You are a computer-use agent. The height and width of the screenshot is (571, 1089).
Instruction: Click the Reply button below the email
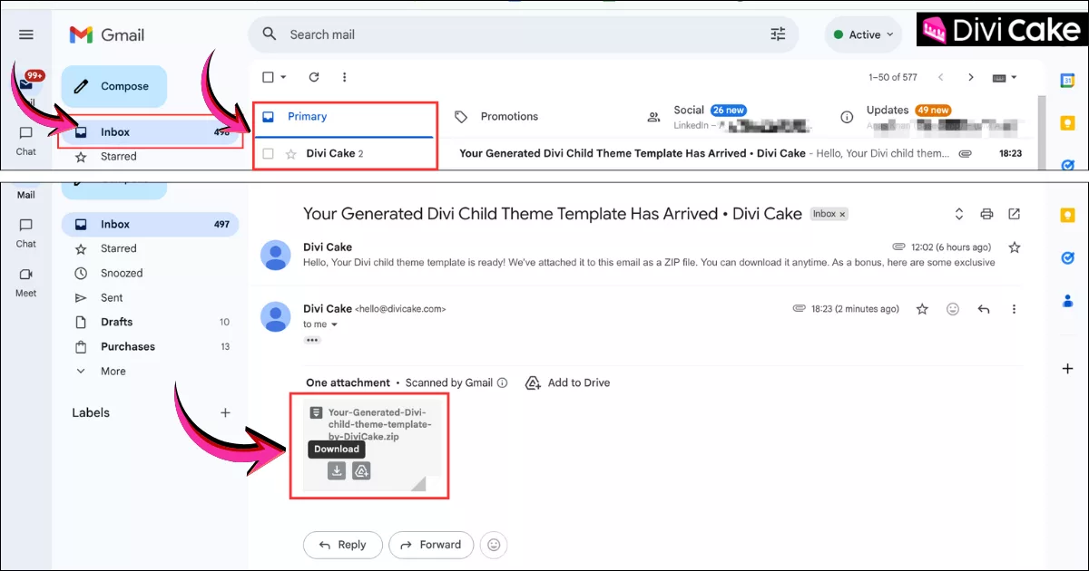pyautogui.click(x=343, y=545)
